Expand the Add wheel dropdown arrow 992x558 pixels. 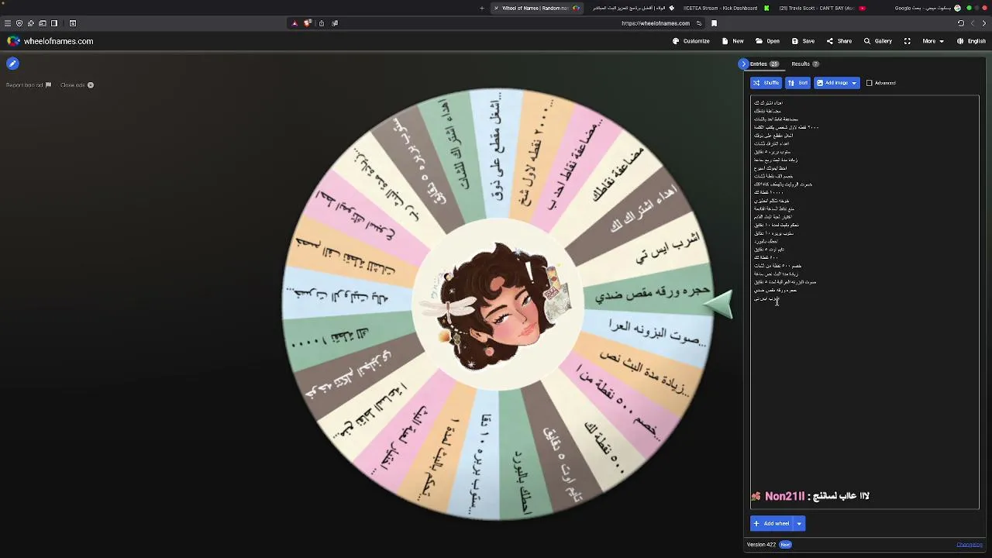(799, 524)
